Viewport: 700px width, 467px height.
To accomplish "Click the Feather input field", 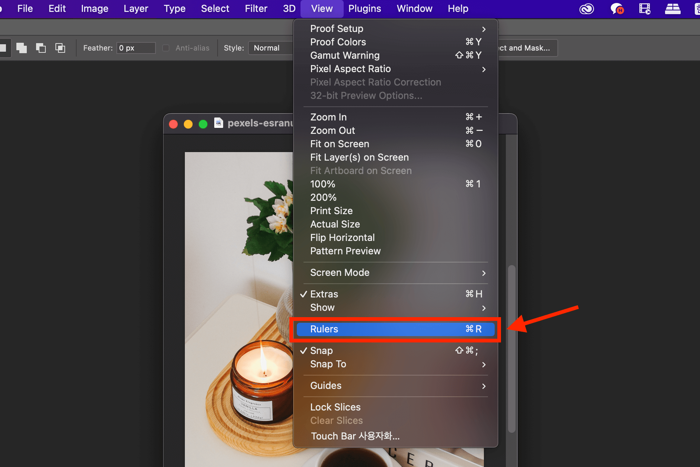I will 136,48.
